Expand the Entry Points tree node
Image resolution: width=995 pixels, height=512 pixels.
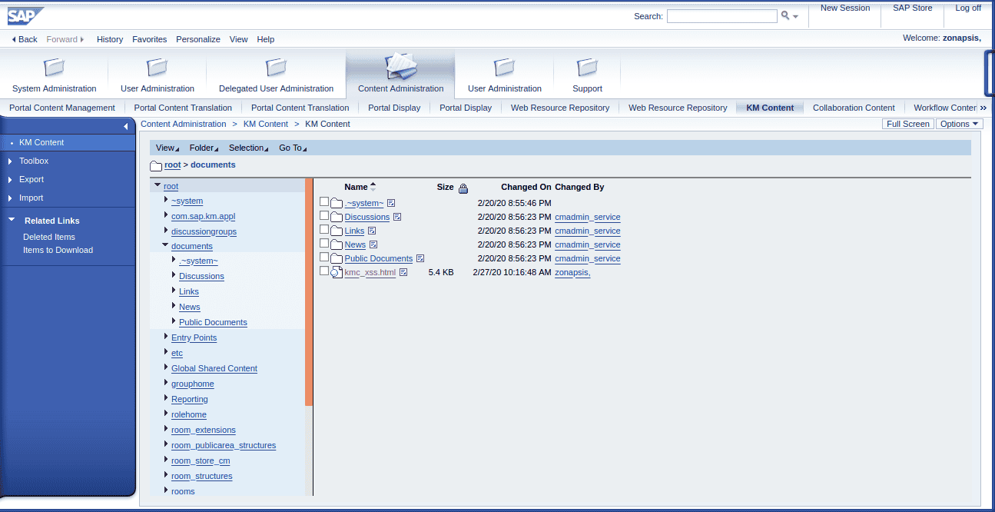[166, 337]
